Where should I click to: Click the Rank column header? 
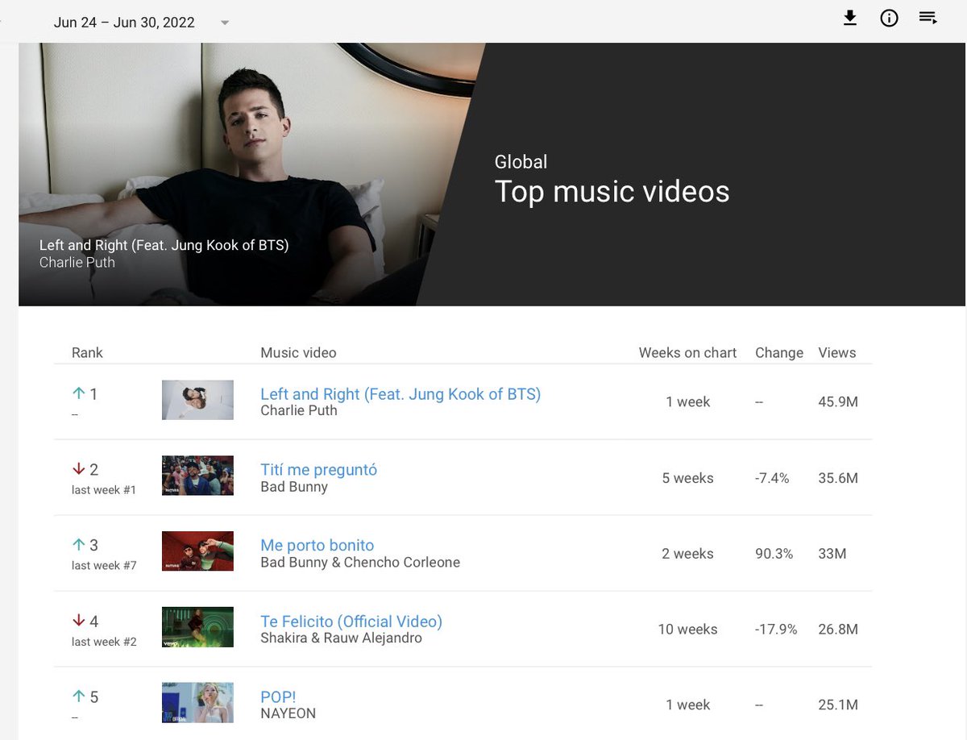[87, 352]
